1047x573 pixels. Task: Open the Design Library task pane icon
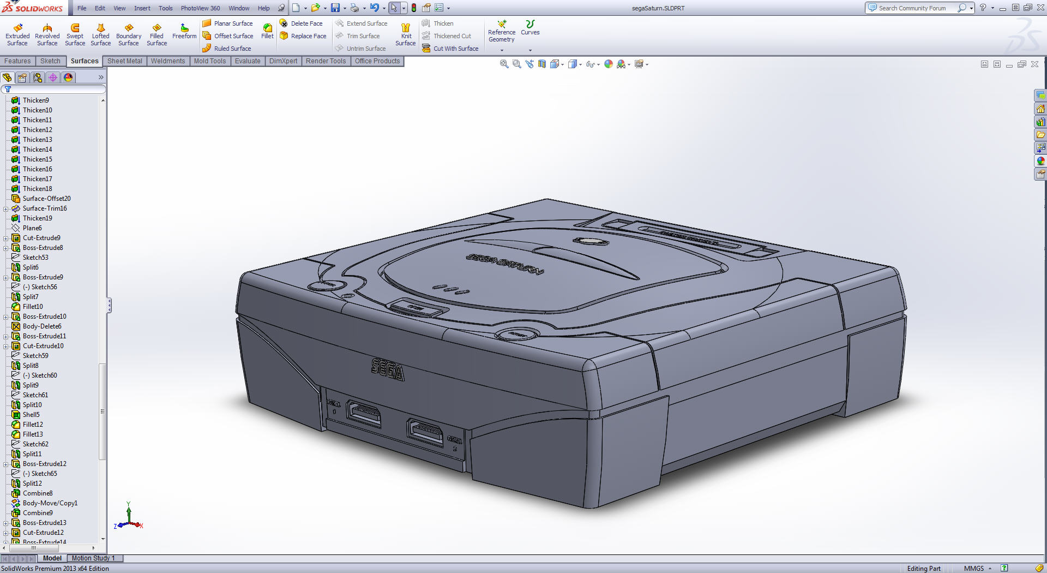tap(1040, 122)
